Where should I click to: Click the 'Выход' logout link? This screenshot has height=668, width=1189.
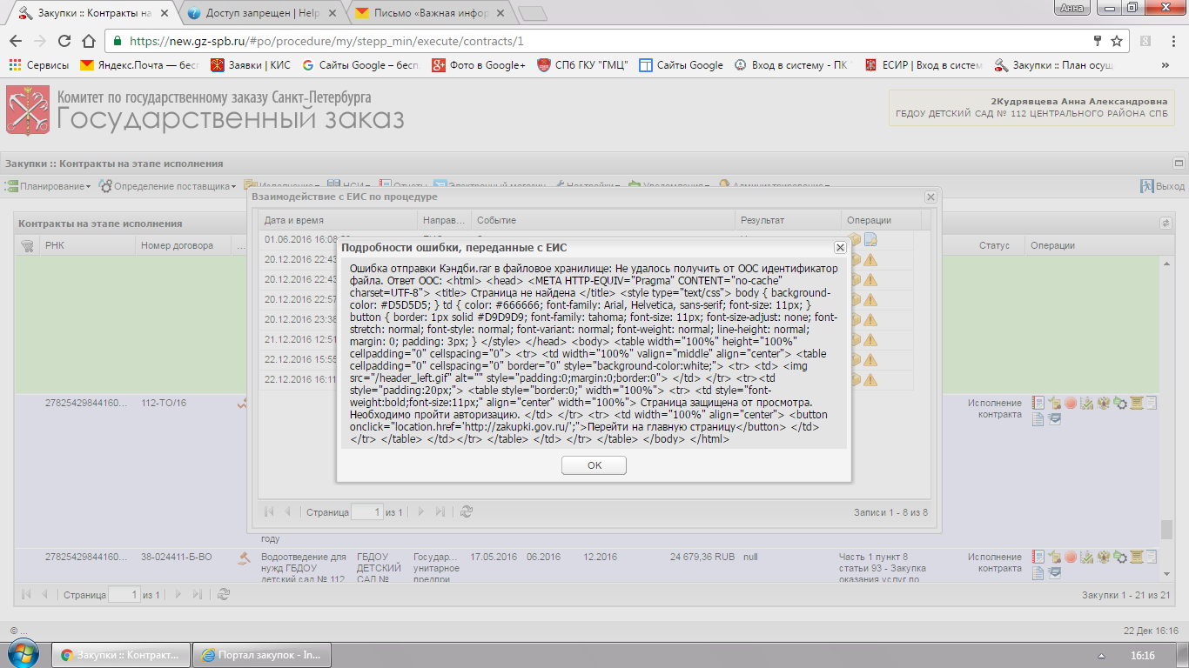[1163, 186]
